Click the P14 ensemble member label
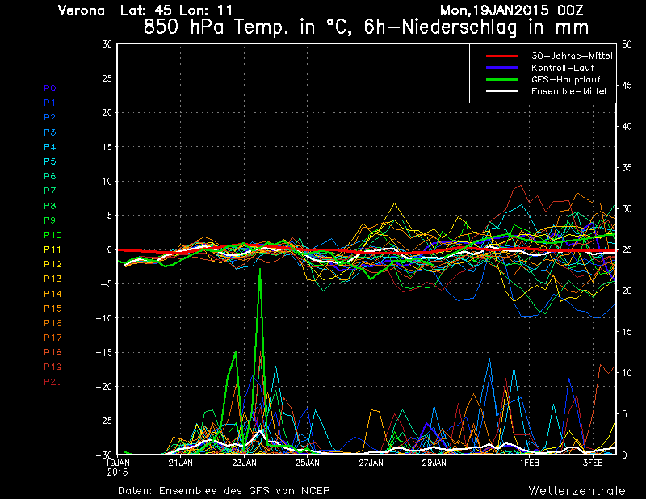This screenshot has width=646, height=499. tap(52, 294)
